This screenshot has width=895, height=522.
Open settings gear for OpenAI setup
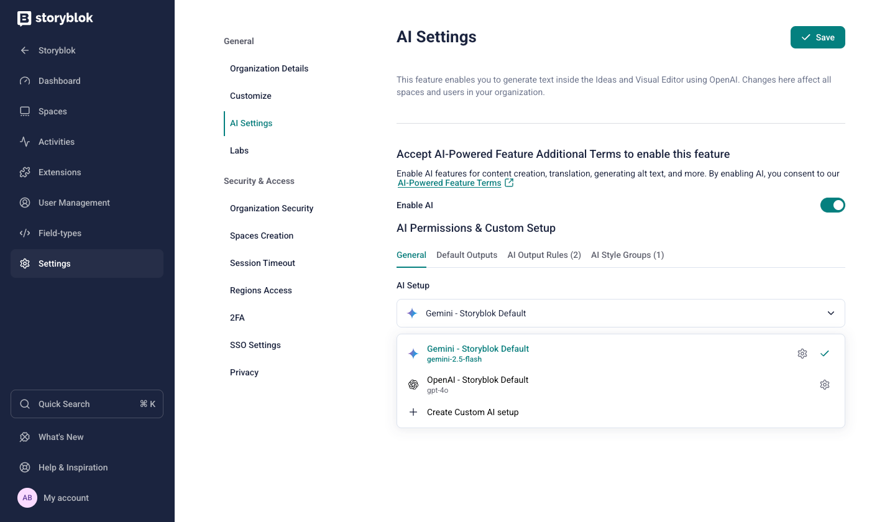[825, 385]
